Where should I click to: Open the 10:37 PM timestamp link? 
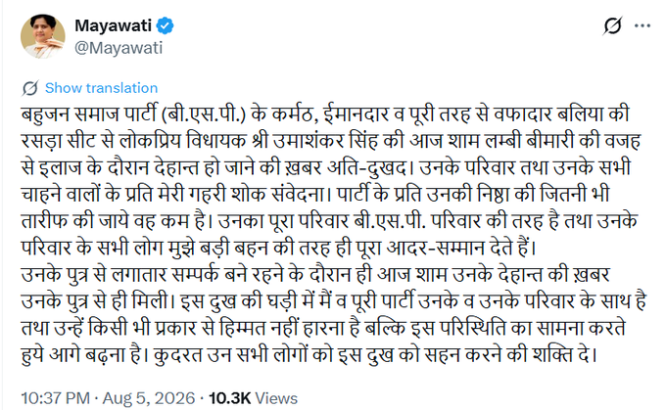coord(55,398)
